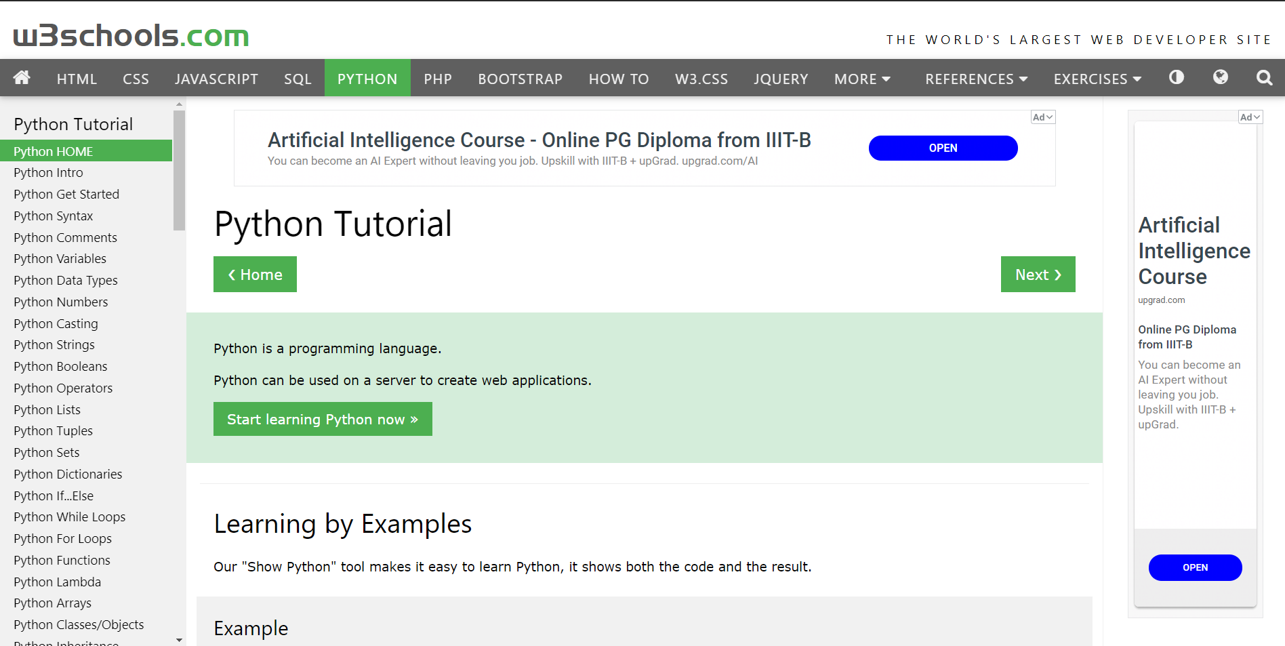Viewport: 1285px width, 646px height.
Task: Click the OPEN button on the AI course ad
Action: [943, 148]
